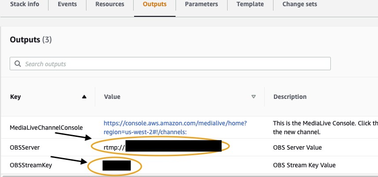Open the Stack info tab
Viewport: 378px width, 177px height.
25,4
